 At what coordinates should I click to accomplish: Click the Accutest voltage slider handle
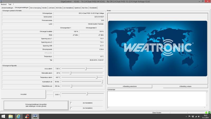pyautogui.click(x=87, y=94)
